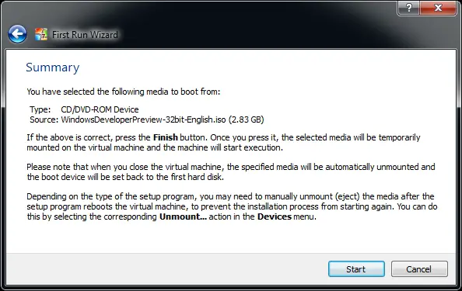Select the Summary heading
The height and width of the screenshot is (291, 462).
[x=53, y=68]
